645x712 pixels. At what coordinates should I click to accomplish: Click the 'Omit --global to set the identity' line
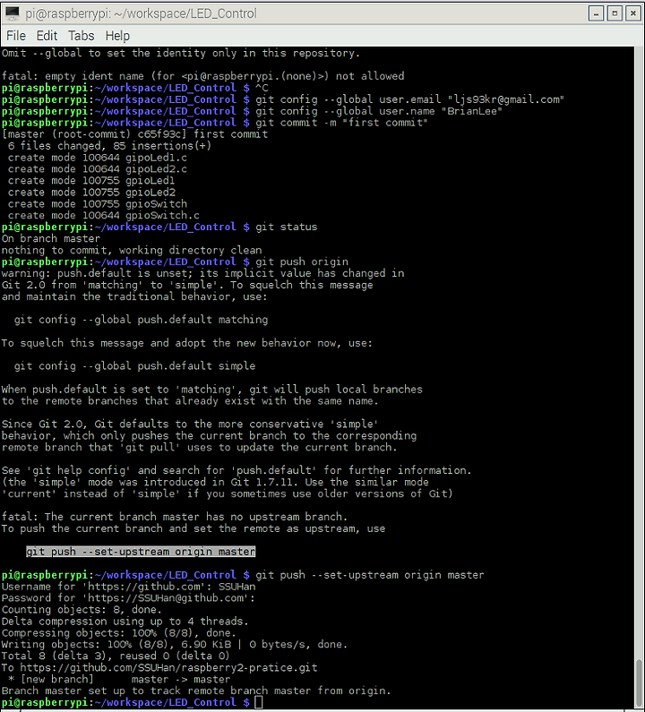181,53
